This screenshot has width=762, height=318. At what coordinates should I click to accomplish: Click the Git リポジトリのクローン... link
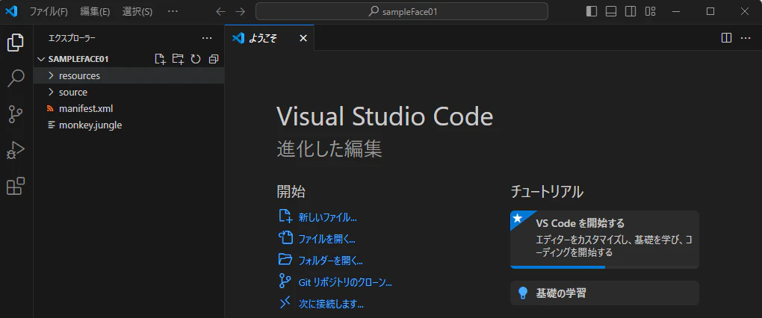345,282
